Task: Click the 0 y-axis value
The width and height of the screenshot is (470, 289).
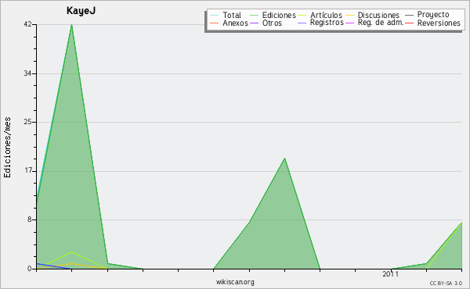Action: coord(30,269)
